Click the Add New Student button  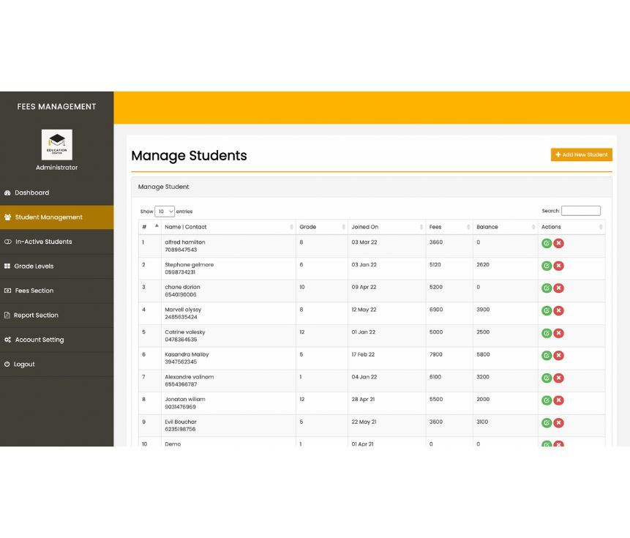(x=581, y=155)
